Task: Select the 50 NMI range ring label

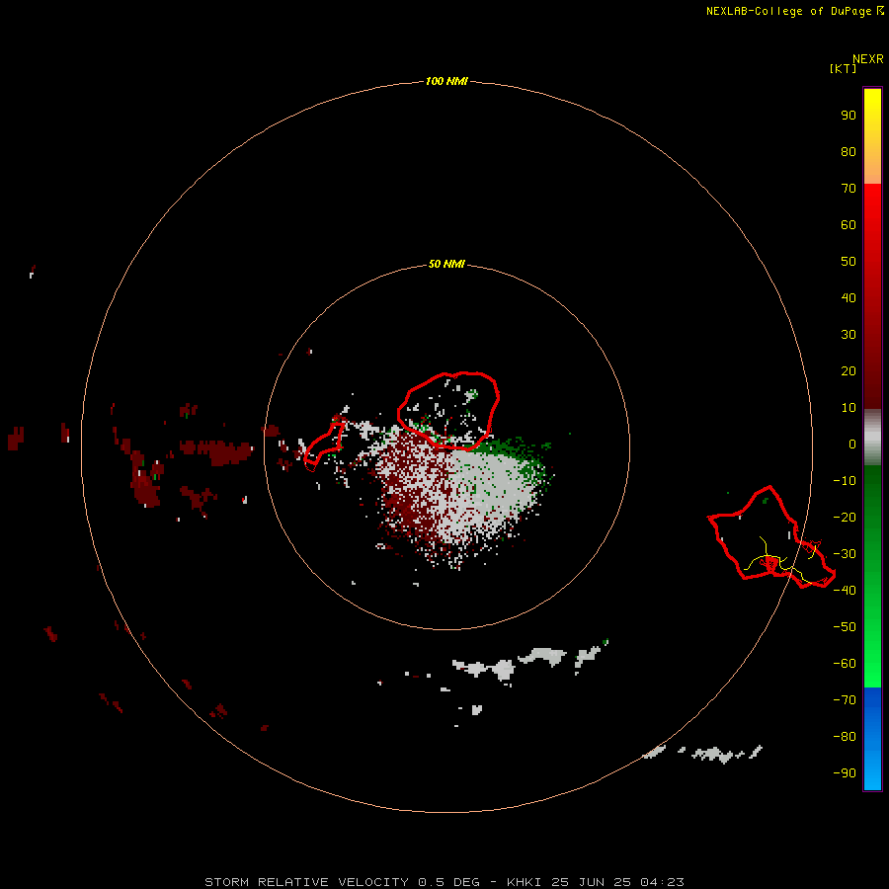Action: coord(446,264)
